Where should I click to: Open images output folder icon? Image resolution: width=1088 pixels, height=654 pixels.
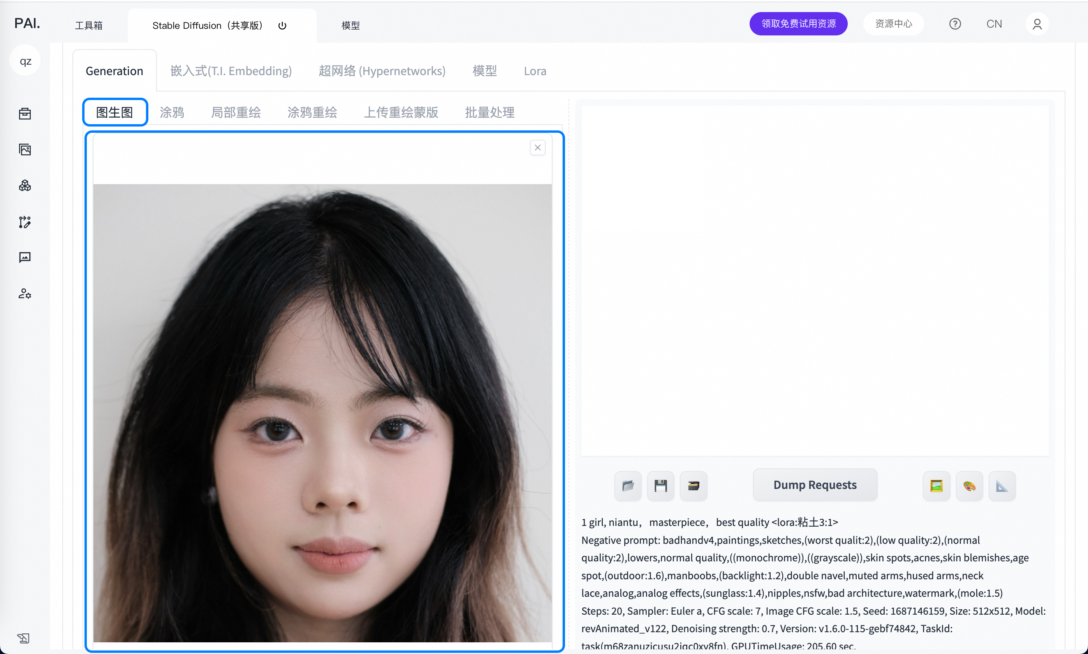pyautogui.click(x=628, y=486)
